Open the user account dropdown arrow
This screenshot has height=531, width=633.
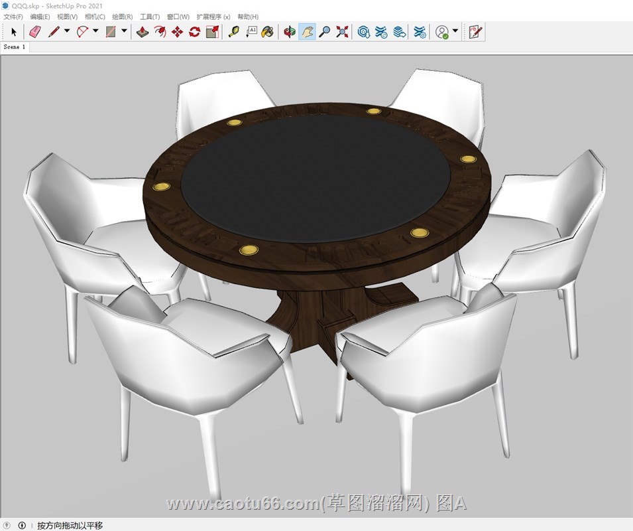tap(455, 31)
